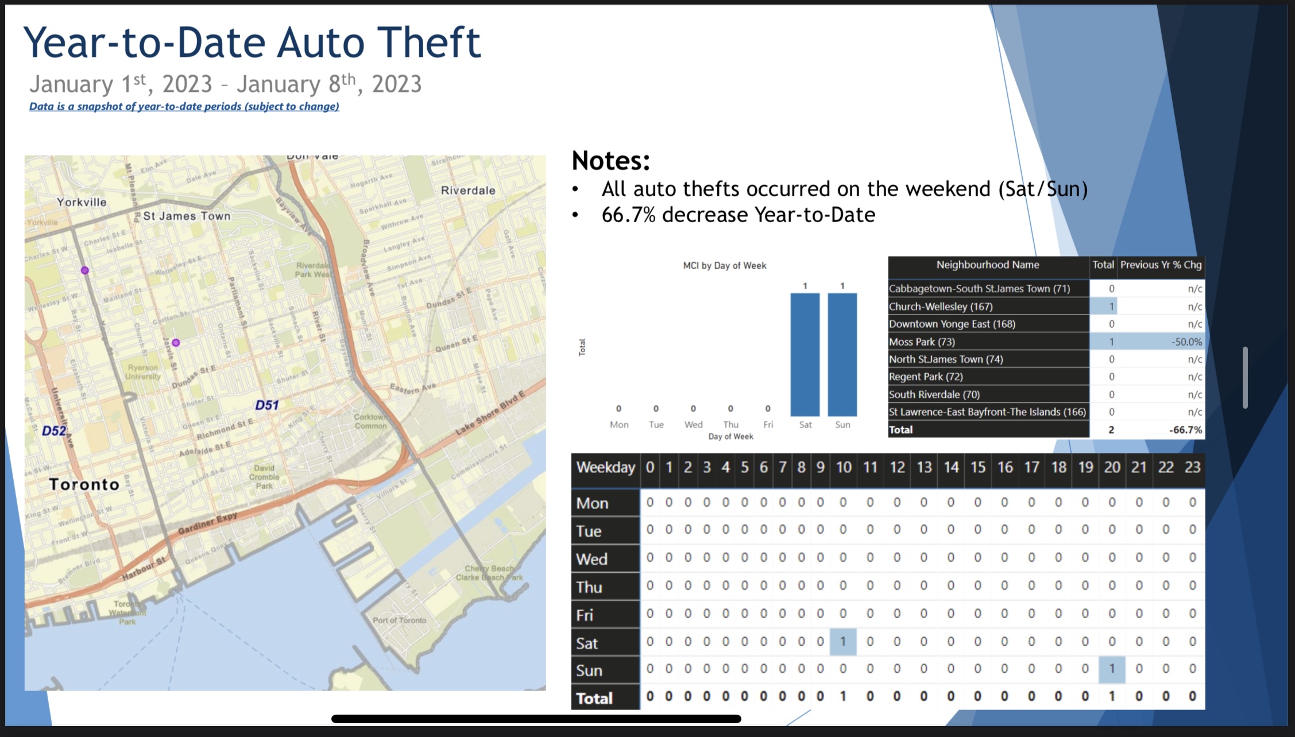Click the Port of Toronto map label
This screenshot has height=737, width=1295.
pos(400,620)
